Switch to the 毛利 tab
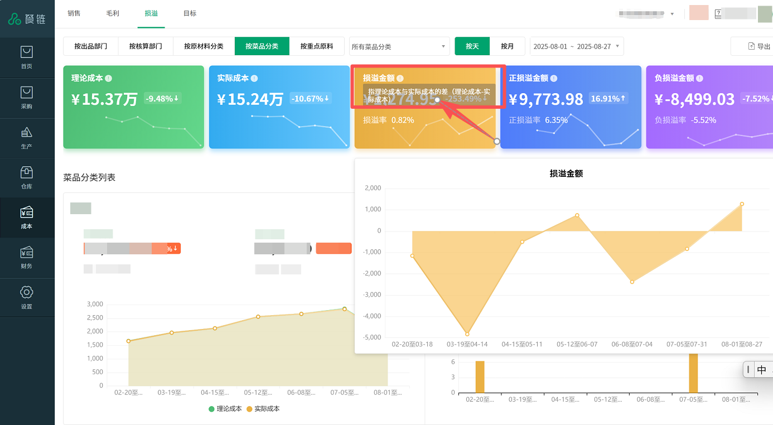Viewport: 773px width, 425px height. click(x=113, y=13)
